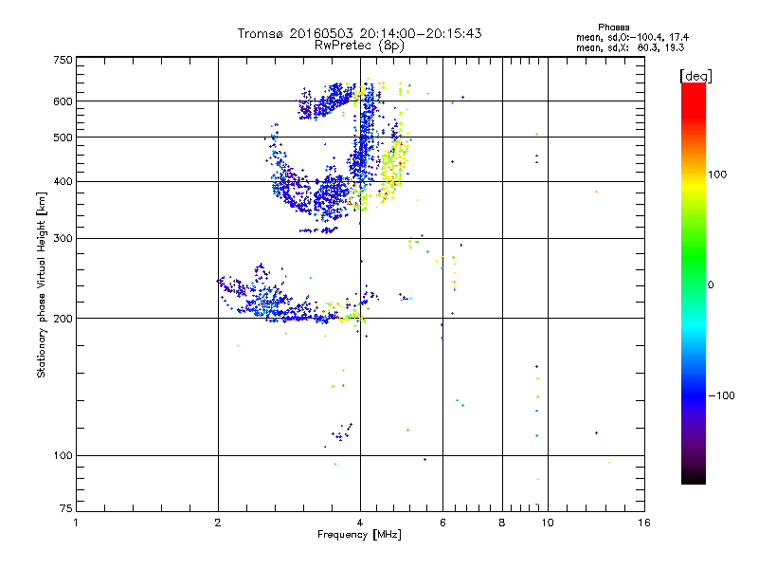
Task: Click the y-axis '600' tick label
Action: tap(63, 101)
